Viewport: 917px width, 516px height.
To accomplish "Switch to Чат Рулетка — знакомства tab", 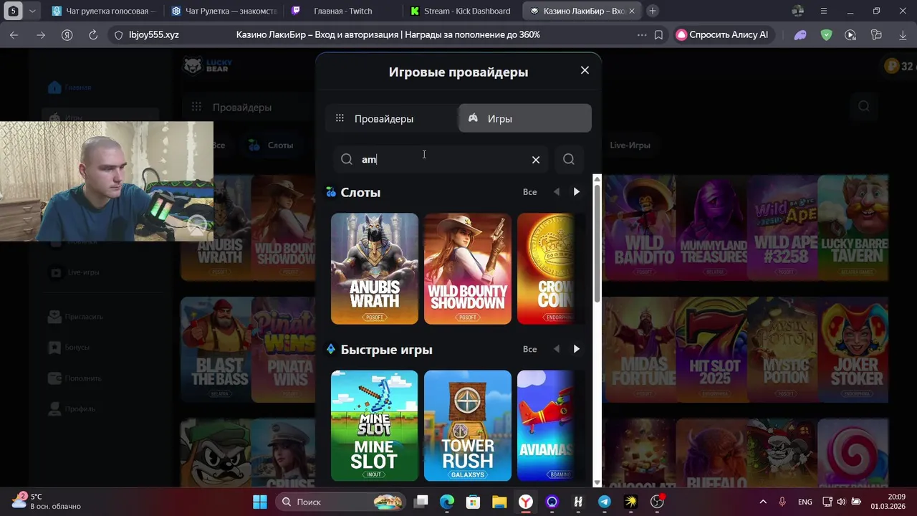I will coord(224,11).
